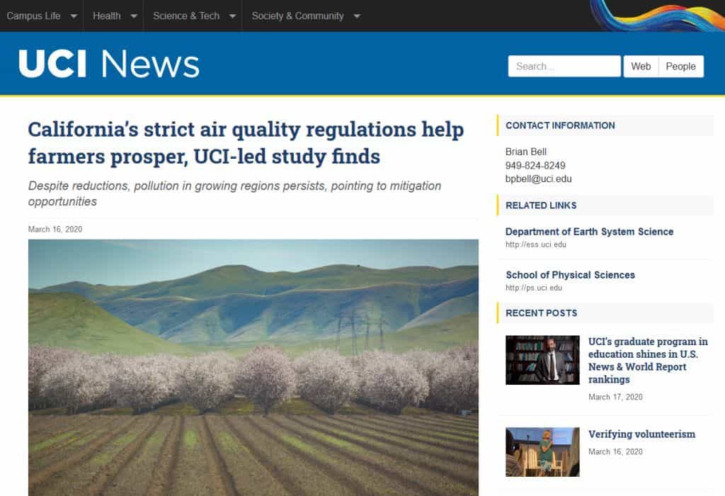Select the Science & Tech menu item
Viewport: 725px width, 496px height.
pyautogui.click(x=186, y=16)
